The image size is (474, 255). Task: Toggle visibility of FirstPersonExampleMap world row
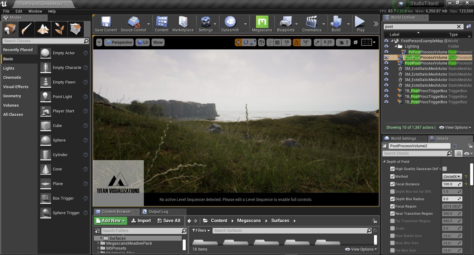click(386, 41)
